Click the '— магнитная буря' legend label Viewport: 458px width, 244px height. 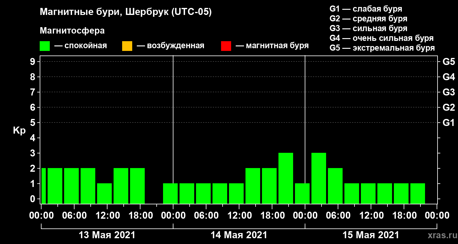tap(272, 46)
